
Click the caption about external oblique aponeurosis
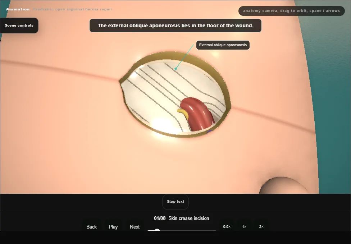tap(175, 26)
